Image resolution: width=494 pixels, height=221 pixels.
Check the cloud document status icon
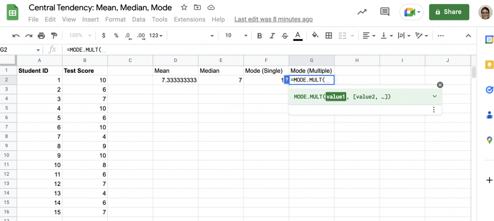[x=211, y=7]
